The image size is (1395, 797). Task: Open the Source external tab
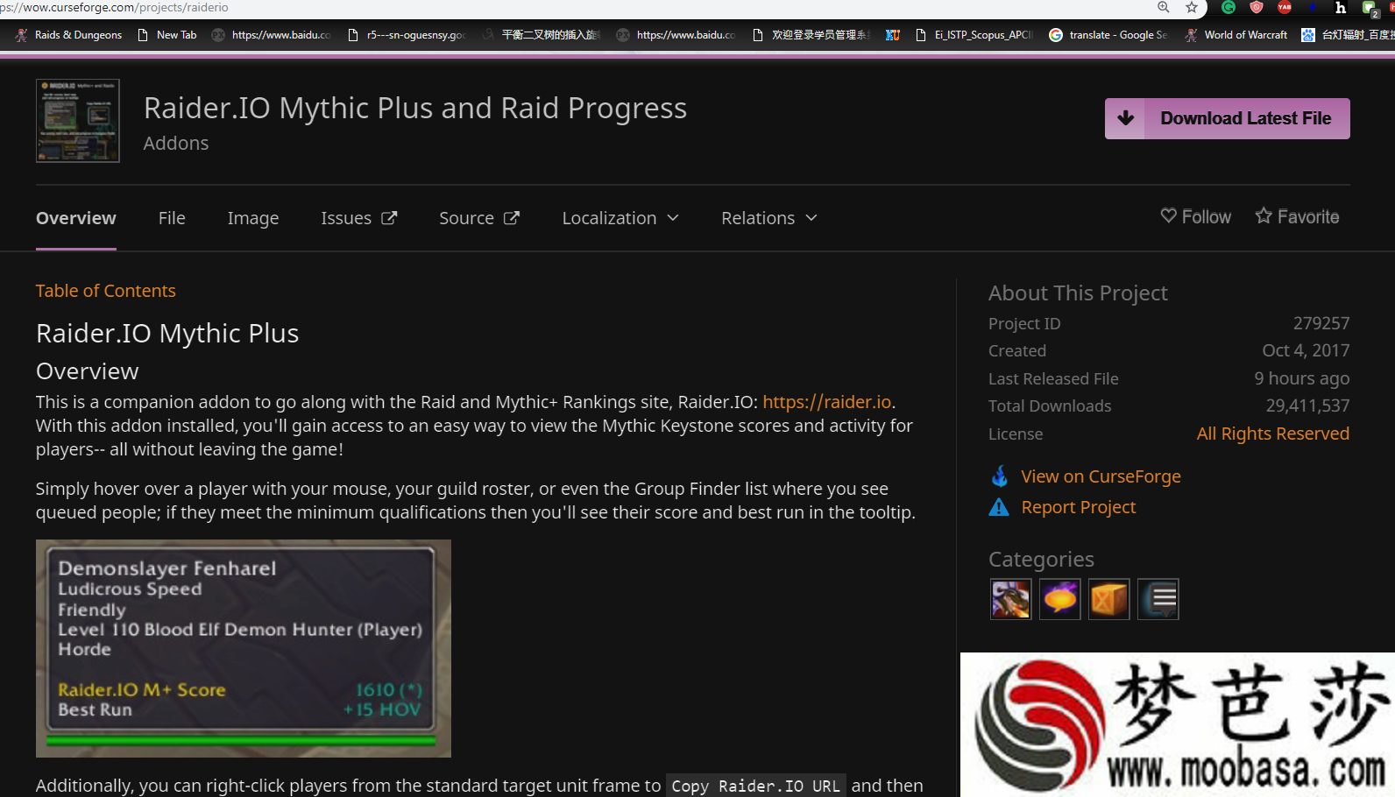point(479,218)
